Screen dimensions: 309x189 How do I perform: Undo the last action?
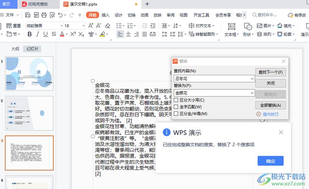coord(60,15)
